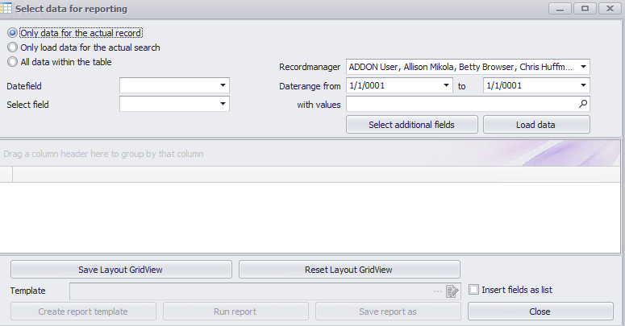Select 'Only data for the actual record'

12,33
